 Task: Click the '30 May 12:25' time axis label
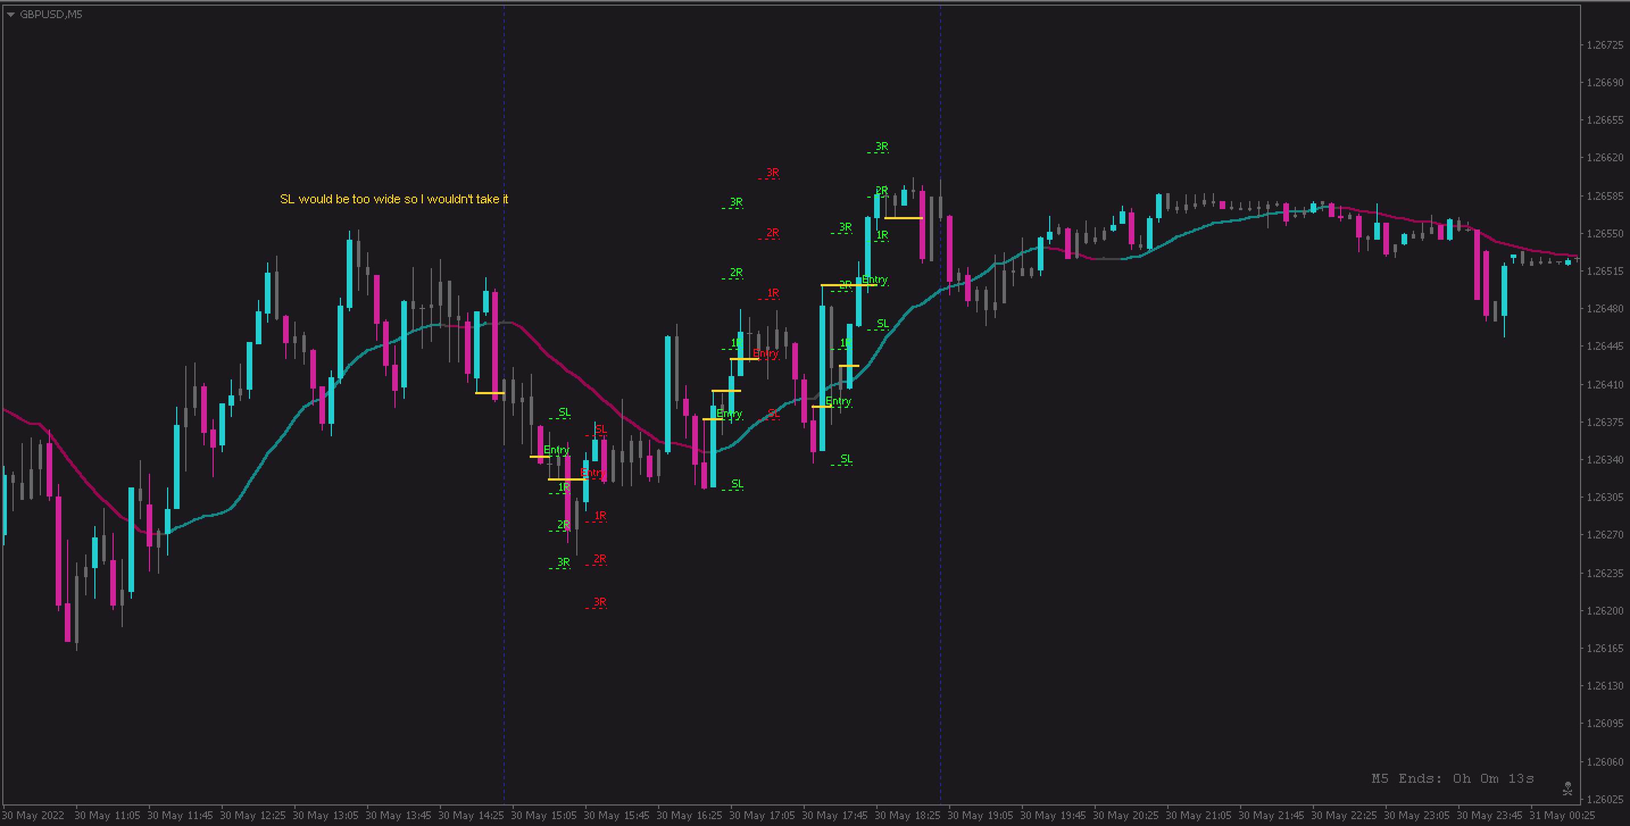252,816
